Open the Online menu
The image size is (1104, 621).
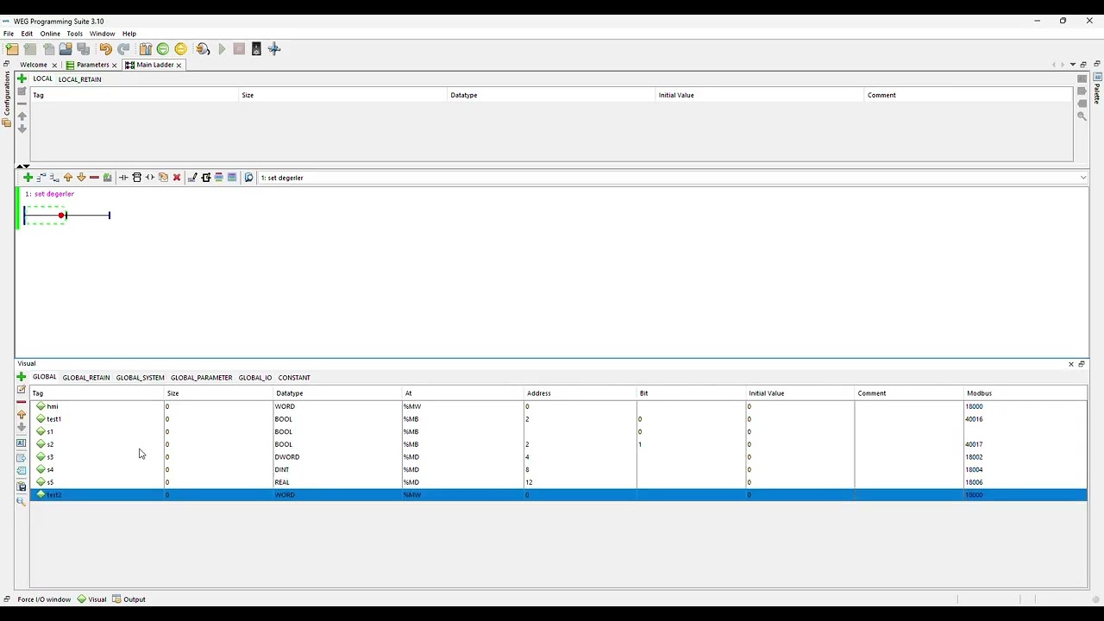coord(50,34)
